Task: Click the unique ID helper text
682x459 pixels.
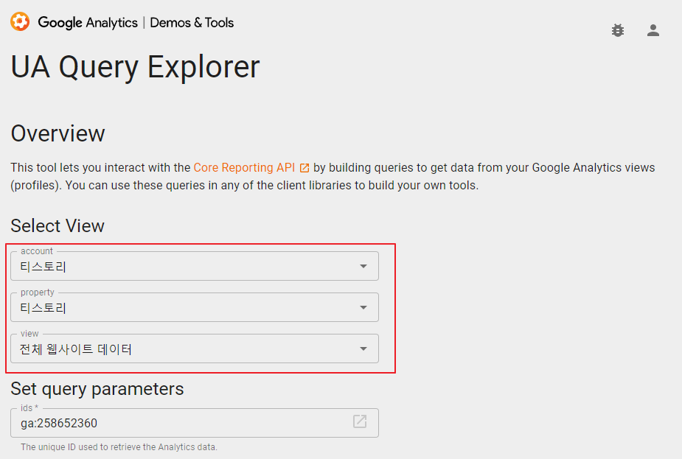Action: coord(119,446)
